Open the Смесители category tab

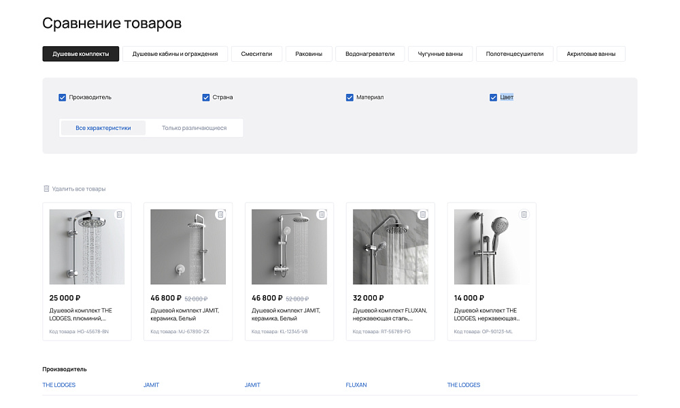coord(256,53)
